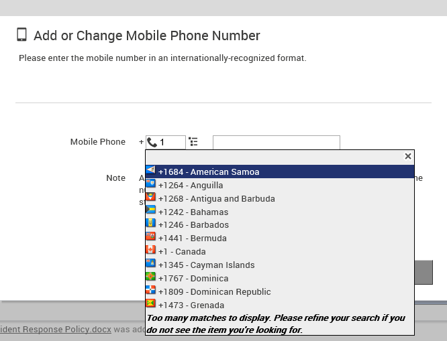Click the phone handset icon in code field
This screenshot has height=341, width=447.
152,142
